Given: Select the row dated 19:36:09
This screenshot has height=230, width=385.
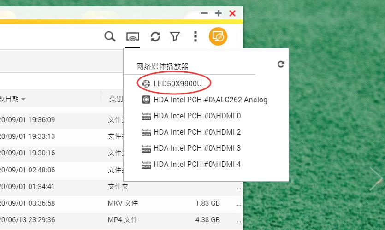Looking at the screenshot, I should [62, 120].
